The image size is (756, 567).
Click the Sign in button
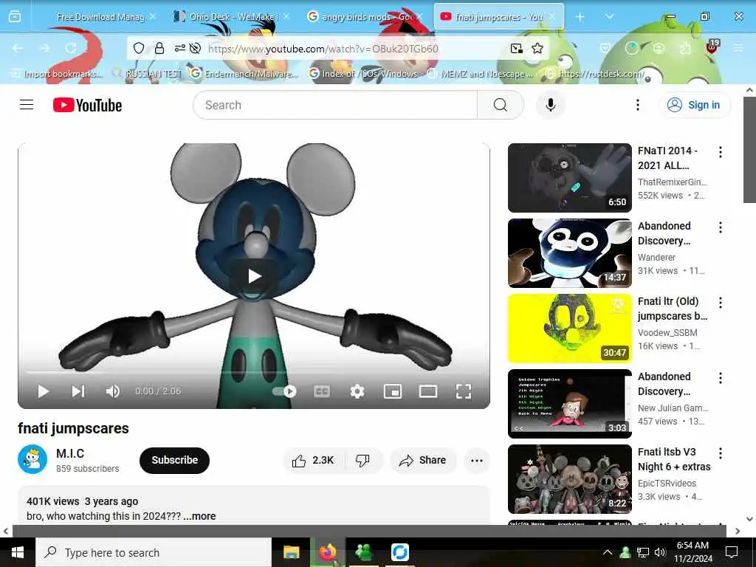coord(694,105)
